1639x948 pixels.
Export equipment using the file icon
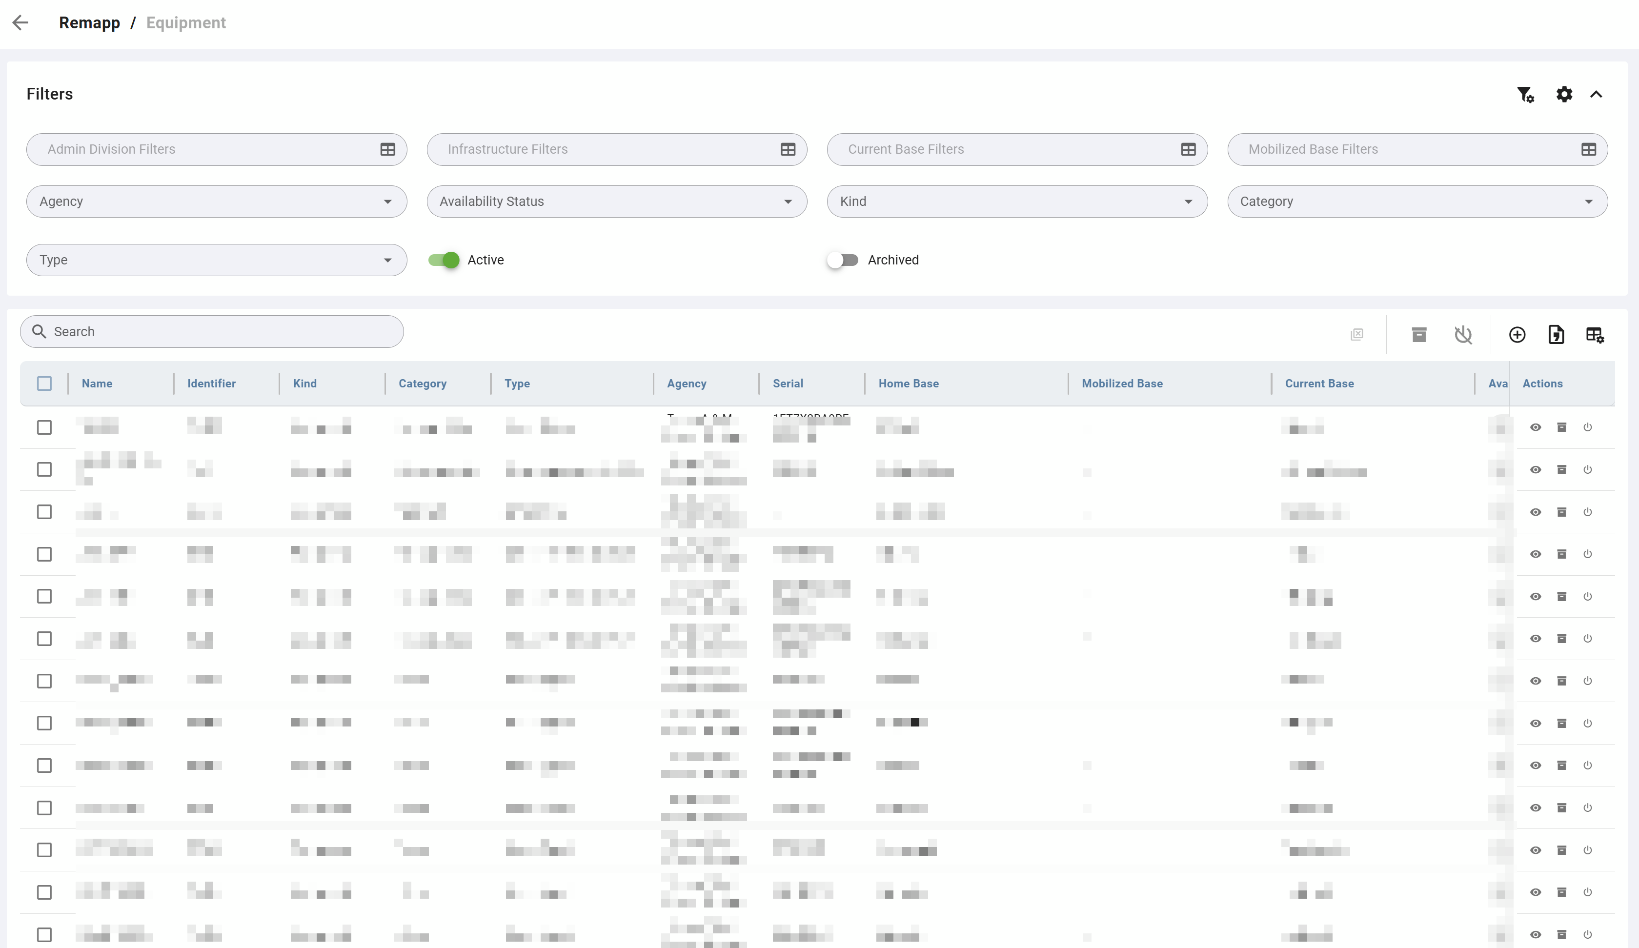point(1556,334)
